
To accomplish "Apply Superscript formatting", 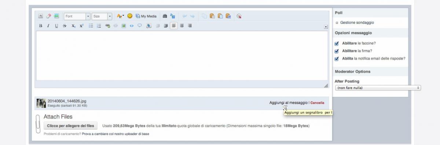I will tap(81, 26).
